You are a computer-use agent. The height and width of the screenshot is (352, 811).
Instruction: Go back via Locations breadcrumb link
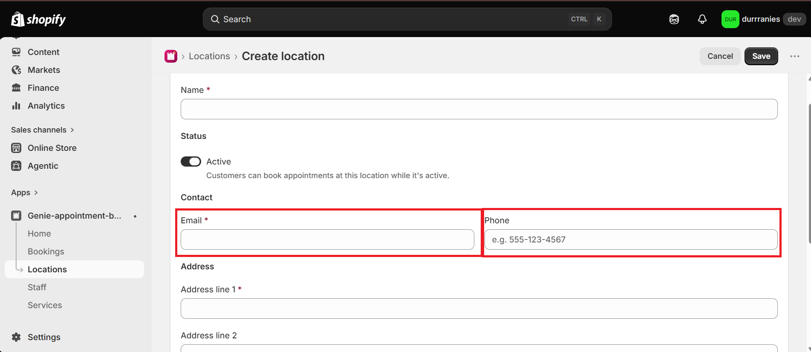209,56
